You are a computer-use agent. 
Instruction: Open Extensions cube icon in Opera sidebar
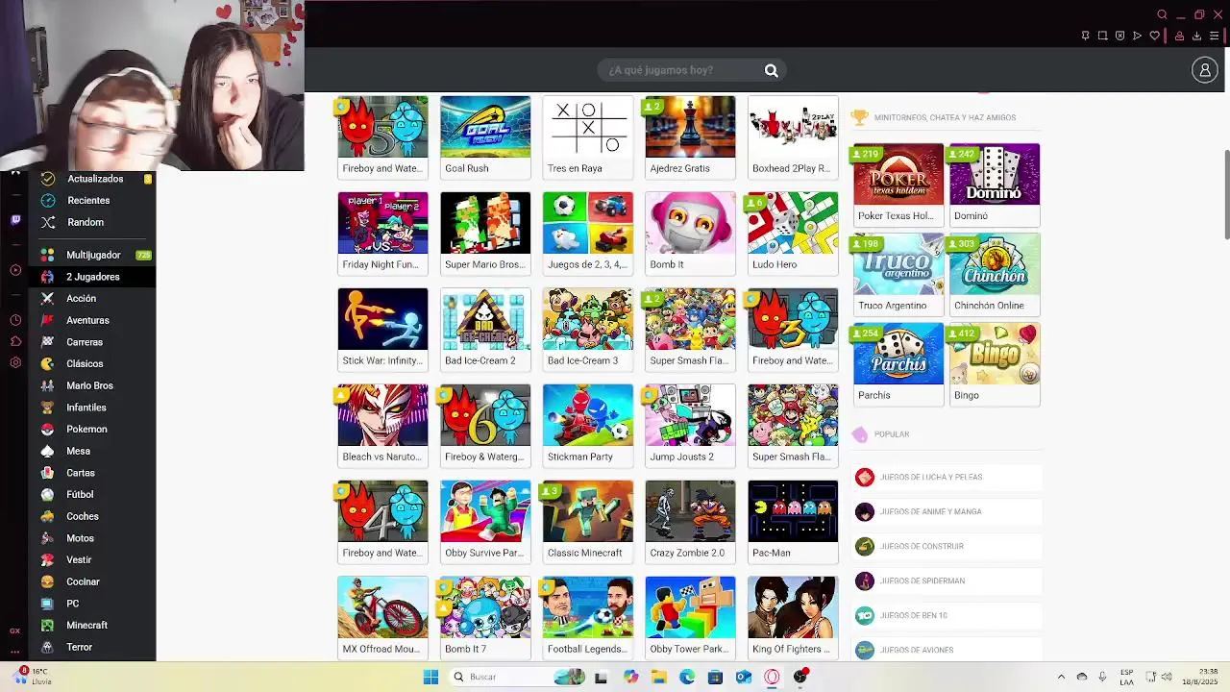click(x=15, y=341)
